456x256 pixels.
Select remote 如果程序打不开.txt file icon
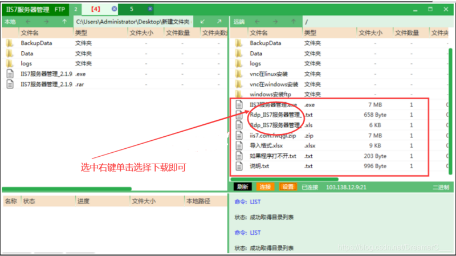click(x=239, y=156)
